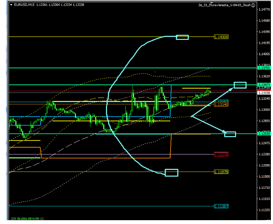
Task: Click the yellow 1.11979 price label
Action: [x=221, y=172]
